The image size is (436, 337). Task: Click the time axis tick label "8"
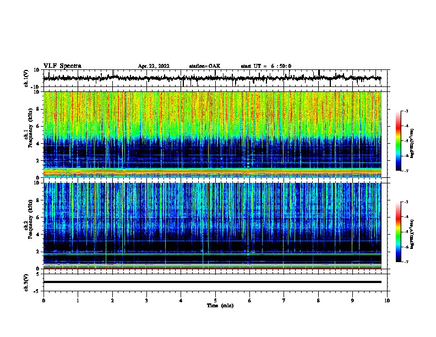click(x=318, y=301)
